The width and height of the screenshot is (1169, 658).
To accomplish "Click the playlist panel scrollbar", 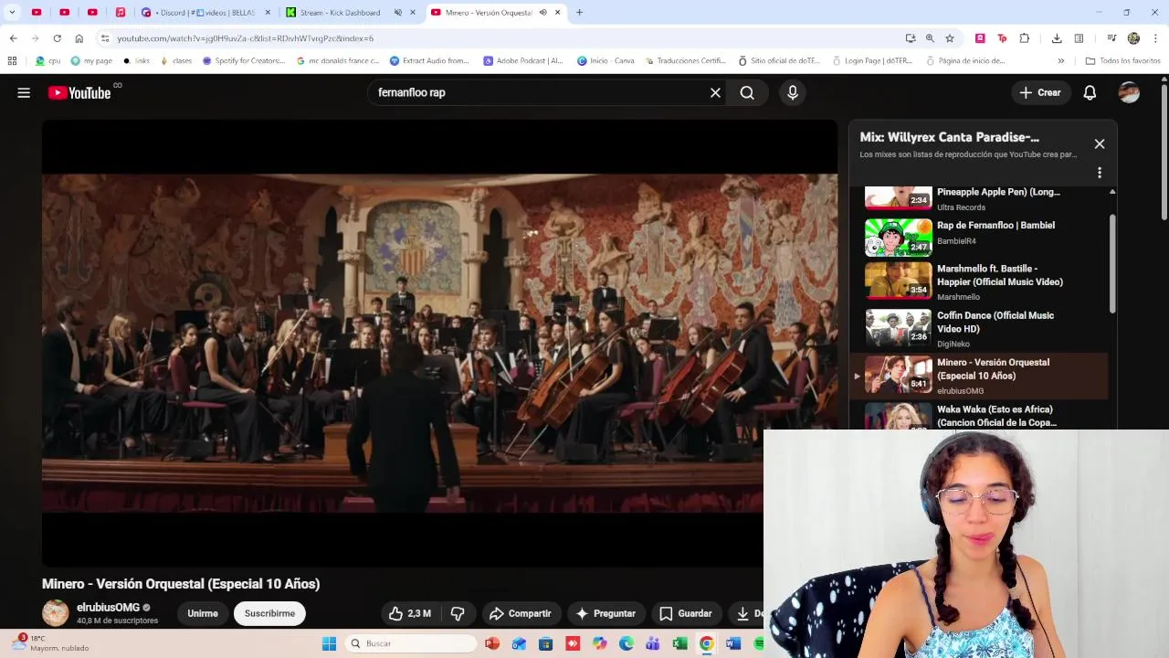I will [x=1112, y=265].
